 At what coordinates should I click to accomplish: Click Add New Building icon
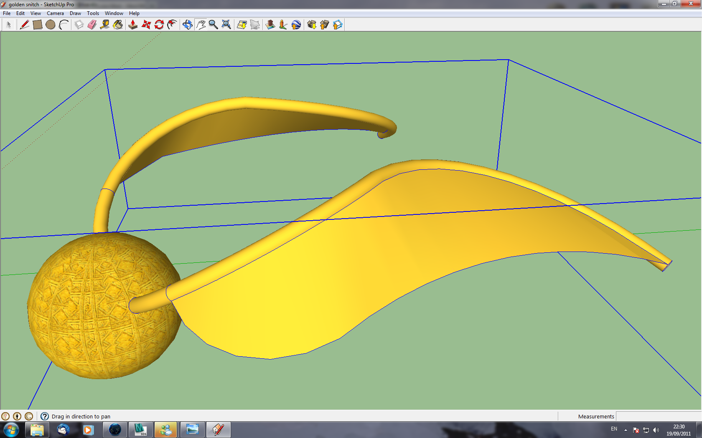pyautogui.click(x=270, y=25)
